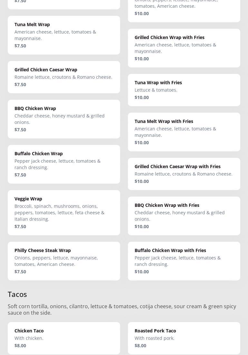This screenshot has height=355, width=248.
Task: Open the cut-off $10.00 card above Grilled Chicken Wrap with Fries
Action: tap(184, 9)
